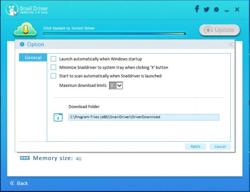250x192 pixels.
Task: Close the Option dialog
Action: click(x=231, y=45)
